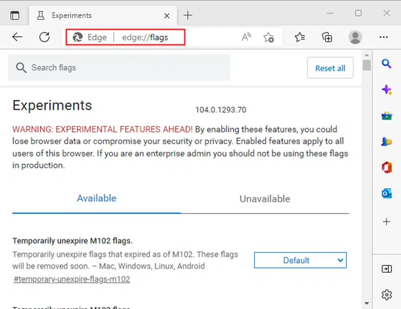Open a new tab
Image resolution: width=401 pixels, height=309 pixels.
(x=188, y=15)
